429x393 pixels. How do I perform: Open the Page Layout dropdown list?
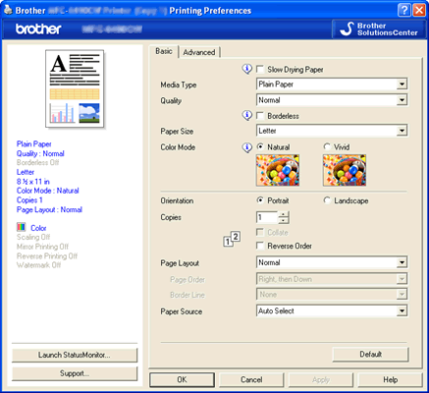[x=332, y=262]
